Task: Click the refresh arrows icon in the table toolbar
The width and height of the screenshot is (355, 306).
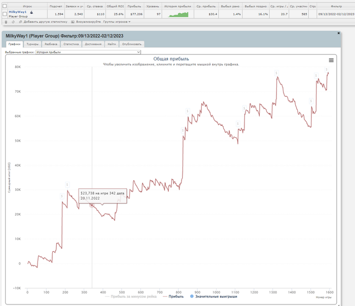Action: coord(13,22)
